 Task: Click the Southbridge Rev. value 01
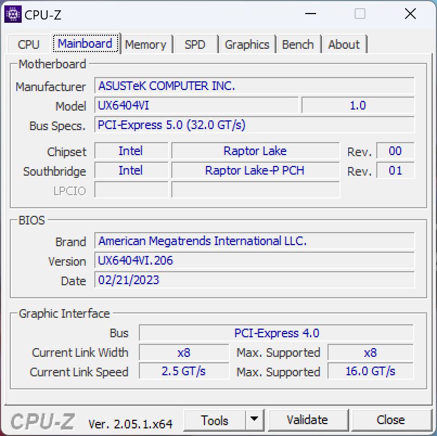tap(395, 170)
